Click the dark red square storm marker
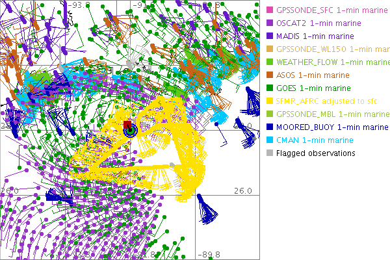Screen dimensions: 390x260 pos(127,124)
